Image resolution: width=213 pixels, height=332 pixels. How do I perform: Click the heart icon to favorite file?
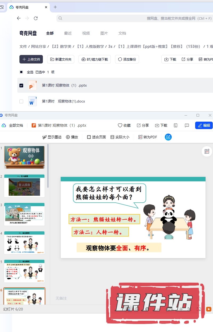120,125
